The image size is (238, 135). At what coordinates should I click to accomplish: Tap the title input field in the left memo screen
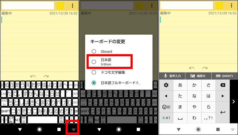pos(28,6)
